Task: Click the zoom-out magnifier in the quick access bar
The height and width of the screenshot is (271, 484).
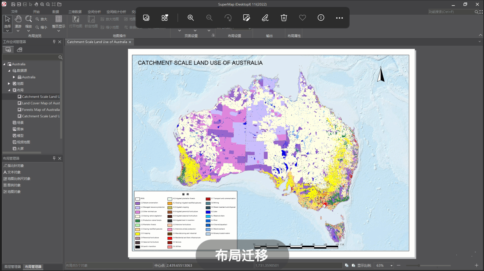Action: coord(48,4)
